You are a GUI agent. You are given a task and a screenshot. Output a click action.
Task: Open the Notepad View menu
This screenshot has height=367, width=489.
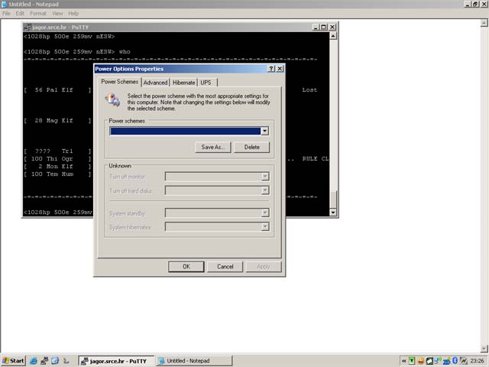point(57,14)
